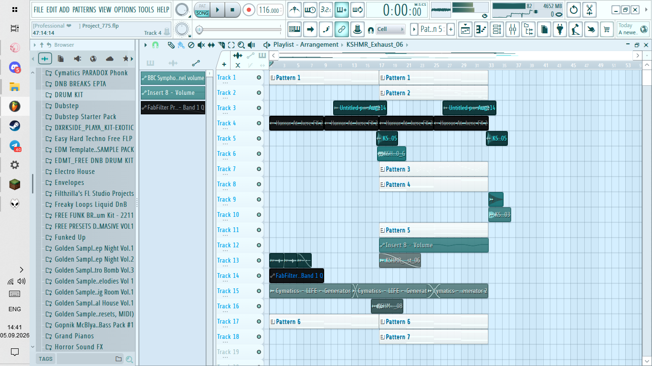Screen dimensions: 652x366
Task: Open the FILE menu
Action: pos(39,10)
